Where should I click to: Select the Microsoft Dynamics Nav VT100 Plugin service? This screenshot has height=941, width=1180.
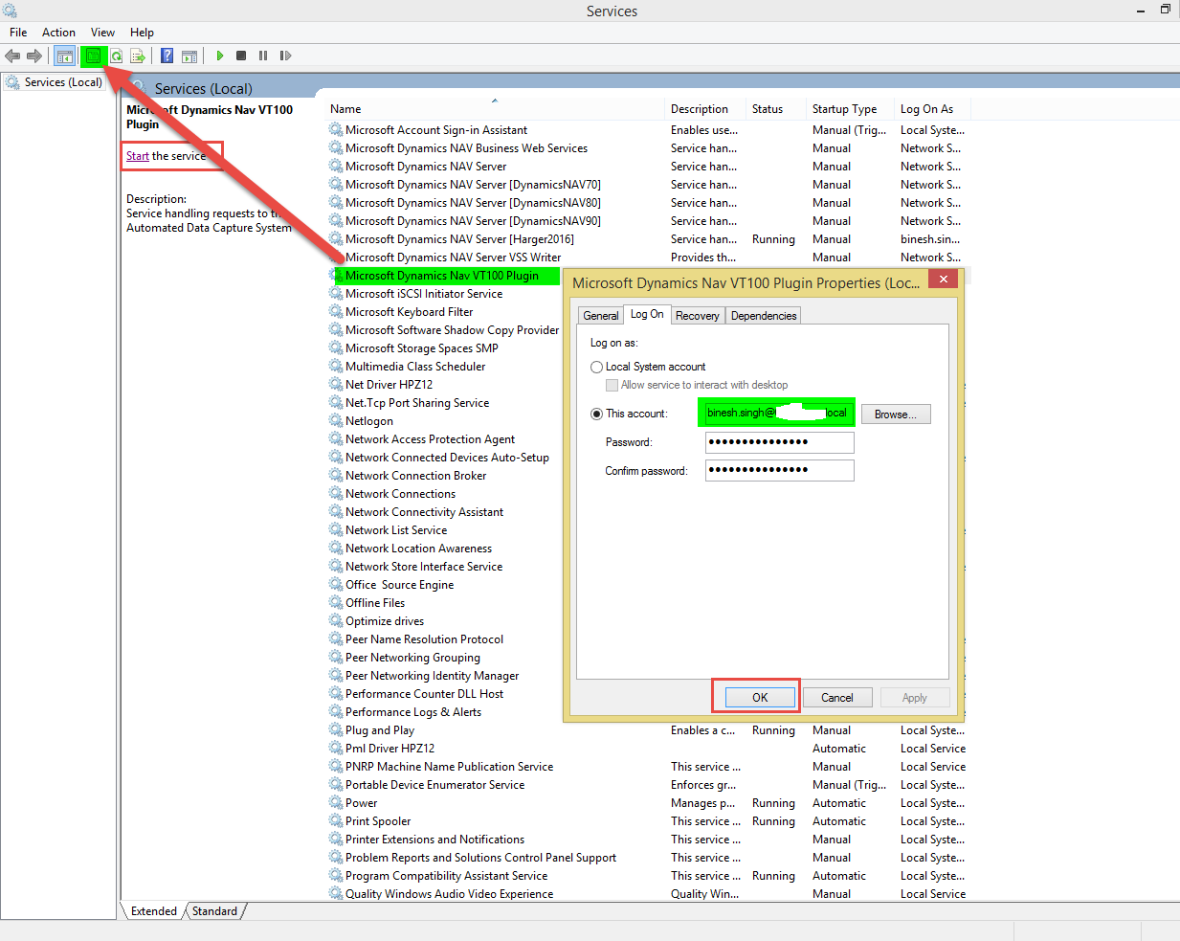click(445, 275)
